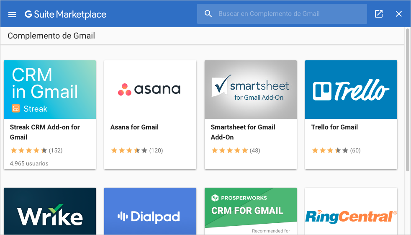This screenshot has width=411, height=235.
Task: Open the Streak CRM in Gmail thumbnail
Action: [50, 90]
